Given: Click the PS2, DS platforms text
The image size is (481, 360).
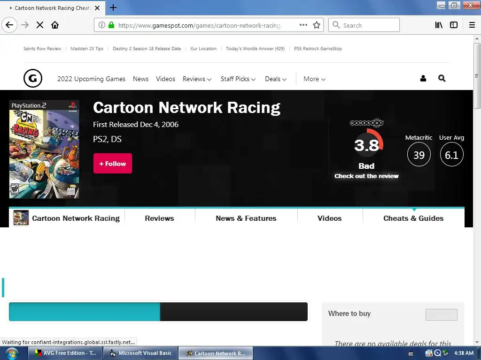Looking at the screenshot, I should [x=107, y=139].
